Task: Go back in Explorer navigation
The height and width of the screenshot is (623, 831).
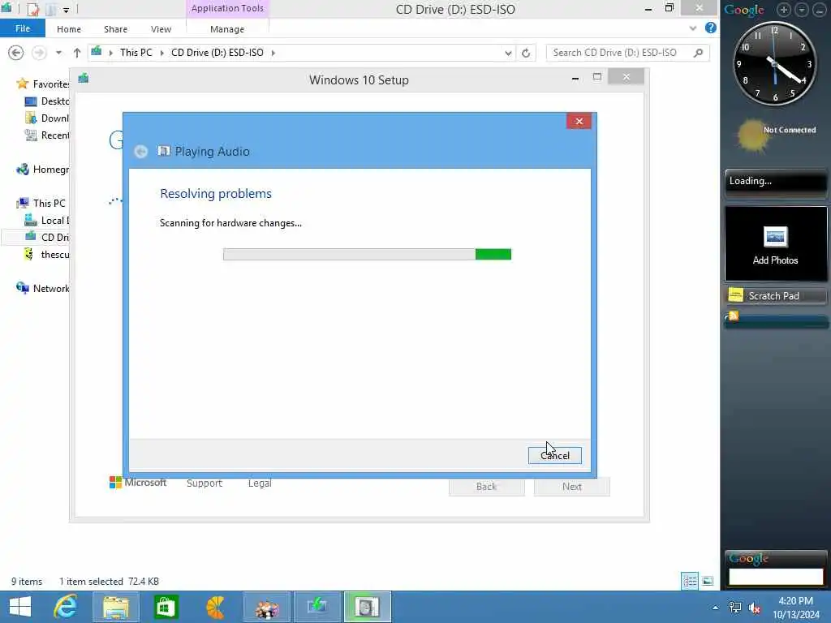Action: click(x=16, y=53)
